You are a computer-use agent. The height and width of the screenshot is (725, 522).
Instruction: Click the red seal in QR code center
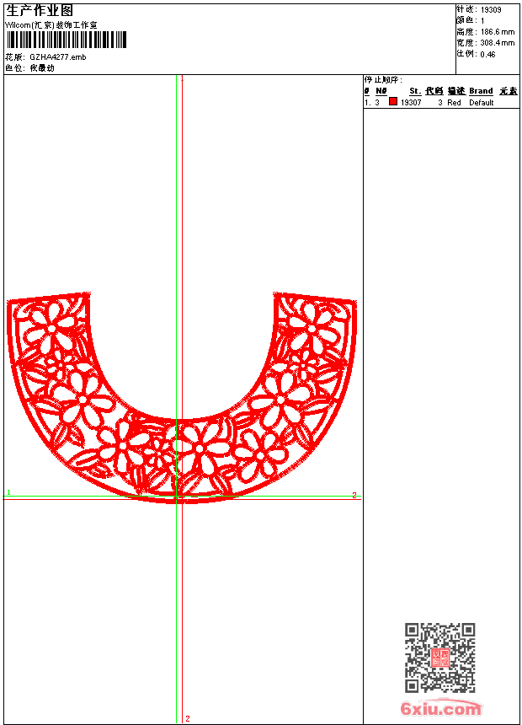coord(439,658)
